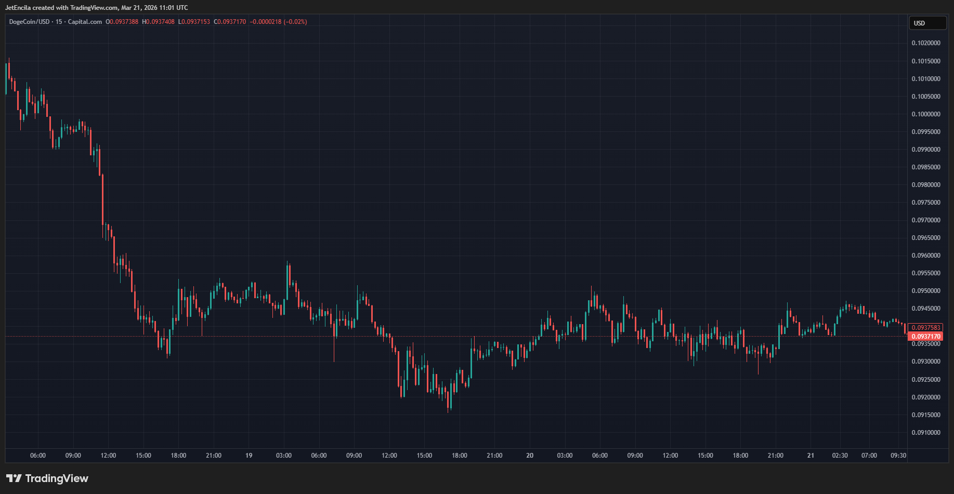Click the outlined 0.0937583 price tag
The width and height of the screenshot is (954, 494).
point(925,328)
